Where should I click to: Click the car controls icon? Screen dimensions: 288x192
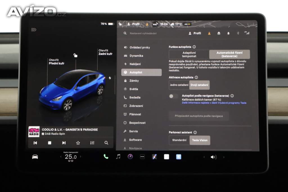(35, 157)
